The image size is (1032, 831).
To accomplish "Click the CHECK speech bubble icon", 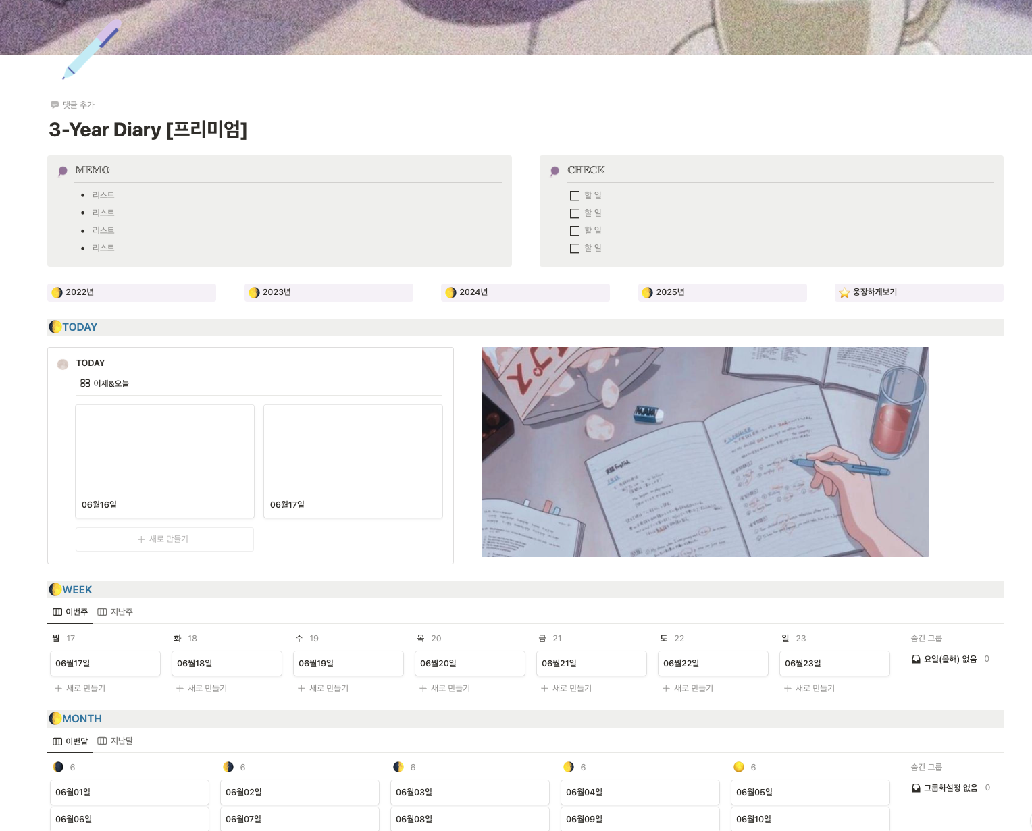I will [x=554, y=171].
